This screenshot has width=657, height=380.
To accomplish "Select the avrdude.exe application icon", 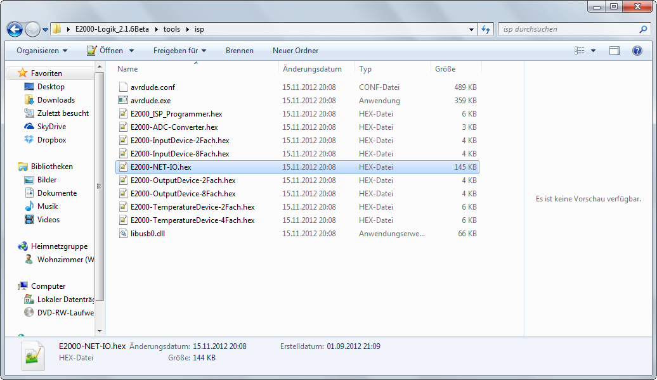I will pyautogui.click(x=124, y=101).
